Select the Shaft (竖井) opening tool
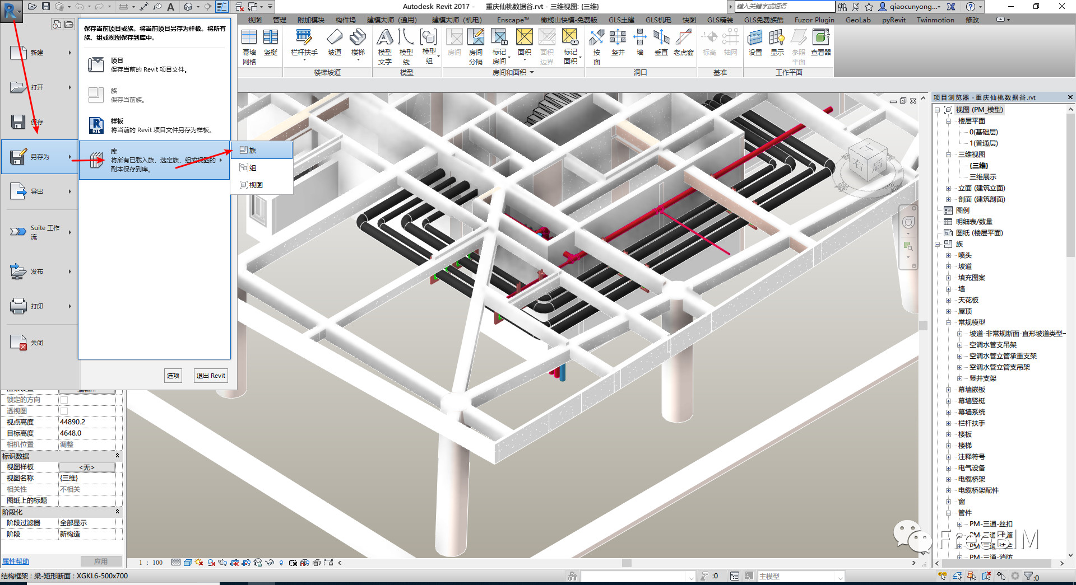This screenshot has height=585, width=1076. (618, 43)
